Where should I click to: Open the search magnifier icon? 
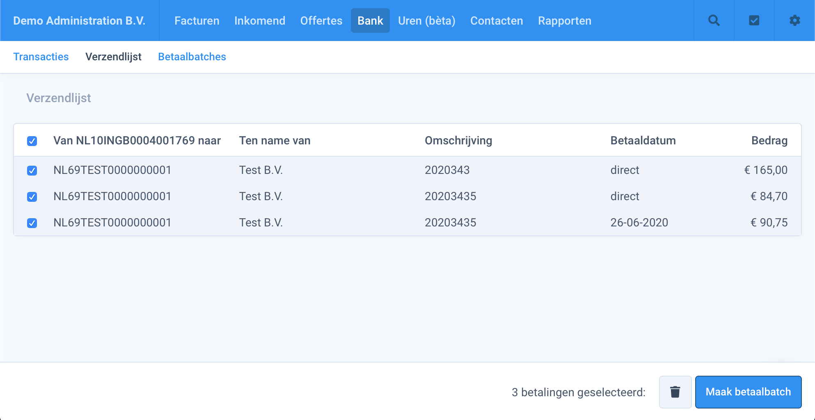(x=714, y=21)
